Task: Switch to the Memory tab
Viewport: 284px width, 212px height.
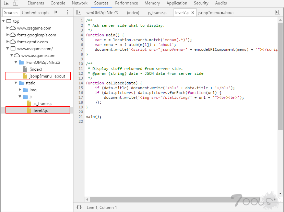Action: click(152, 3)
